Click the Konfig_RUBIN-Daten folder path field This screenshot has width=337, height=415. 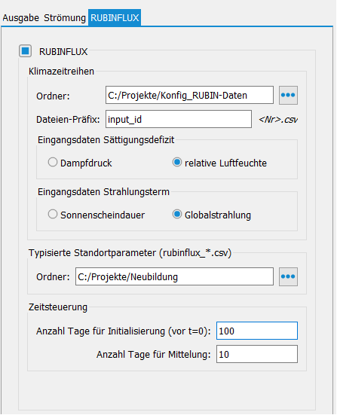click(x=189, y=95)
